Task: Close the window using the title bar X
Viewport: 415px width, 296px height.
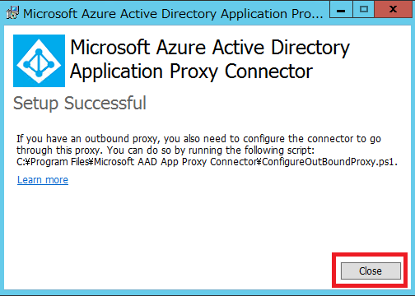Action: (394, 10)
